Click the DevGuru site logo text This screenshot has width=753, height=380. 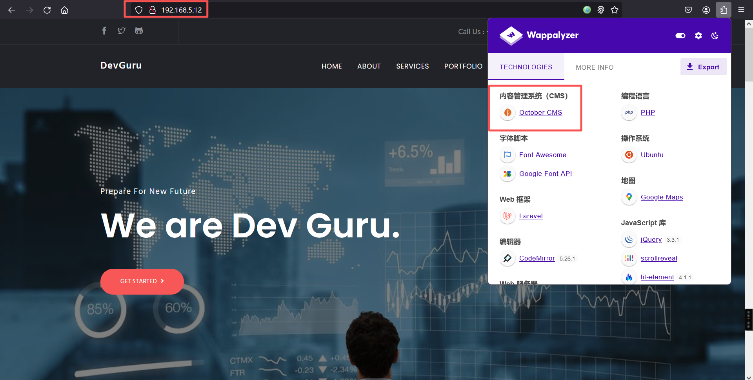coord(121,65)
